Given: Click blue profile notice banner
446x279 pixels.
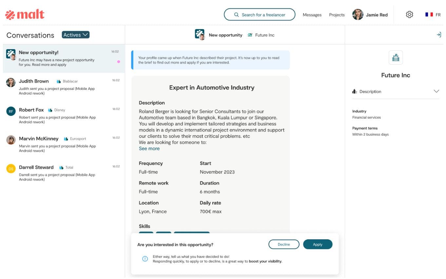Looking at the screenshot, I should (210, 60).
